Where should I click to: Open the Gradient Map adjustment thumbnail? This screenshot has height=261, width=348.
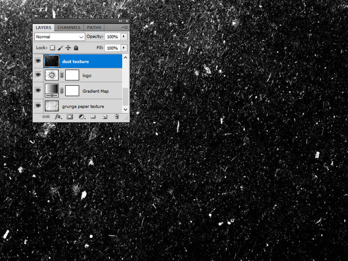point(52,90)
